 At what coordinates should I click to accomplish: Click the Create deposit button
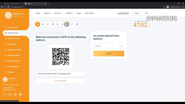tap(109, 53)
